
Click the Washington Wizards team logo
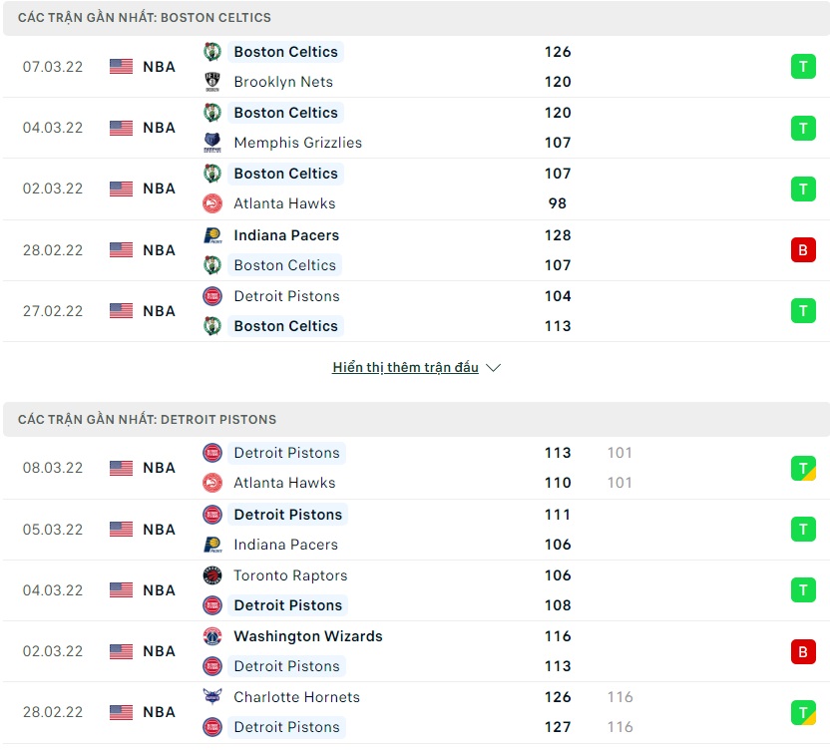[211, 636]
